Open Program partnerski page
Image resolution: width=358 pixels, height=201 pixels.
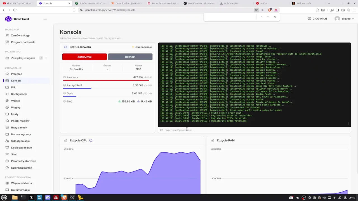[23, 42]
